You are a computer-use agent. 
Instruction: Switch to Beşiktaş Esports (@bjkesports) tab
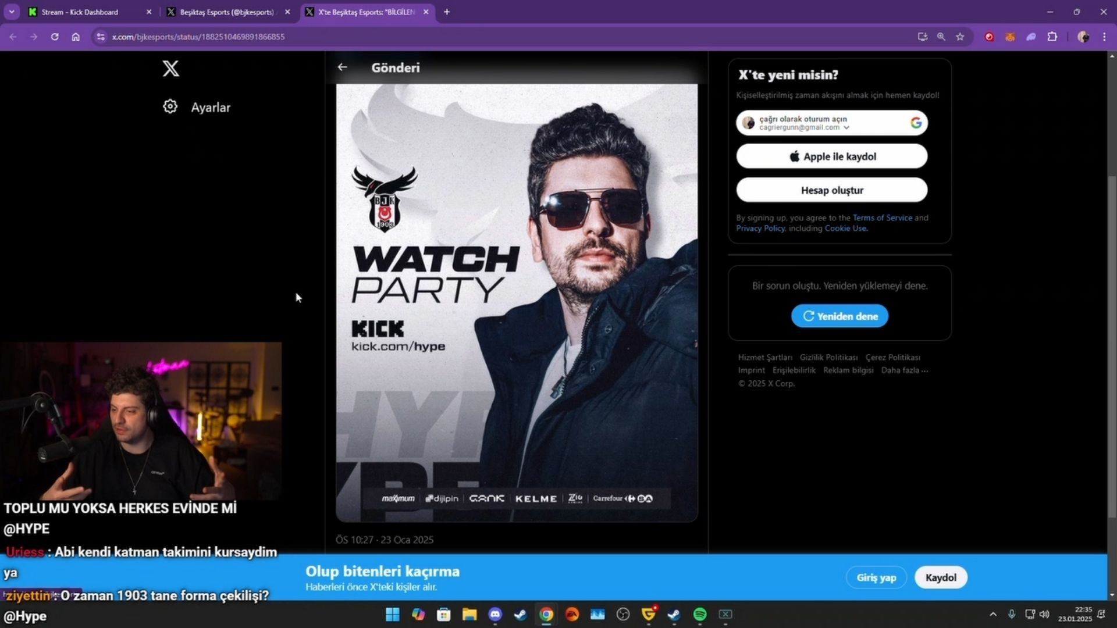point(227,12)
